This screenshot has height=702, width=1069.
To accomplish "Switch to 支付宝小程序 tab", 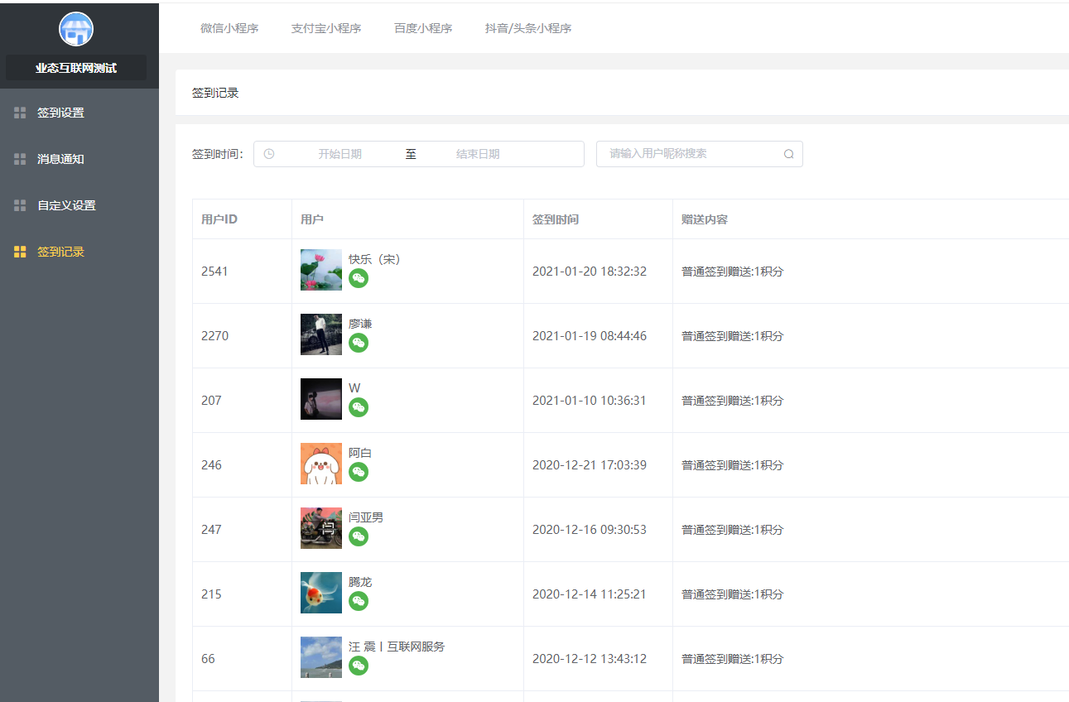I will point(326,28).
